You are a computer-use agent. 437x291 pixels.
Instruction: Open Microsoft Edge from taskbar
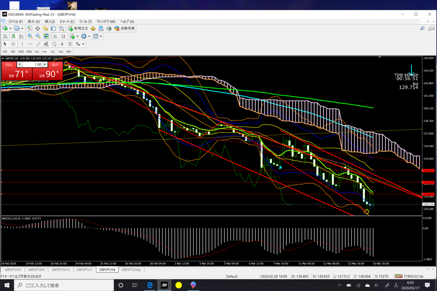click(x=150, y=285)
